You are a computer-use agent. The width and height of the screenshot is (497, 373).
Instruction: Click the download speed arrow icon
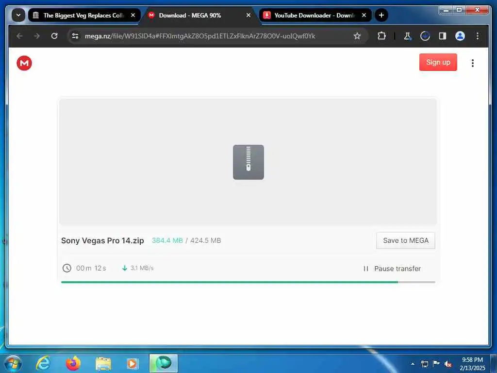click(125, 268)
